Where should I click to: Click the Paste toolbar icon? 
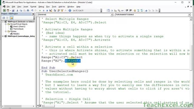[x=24, y=11]
